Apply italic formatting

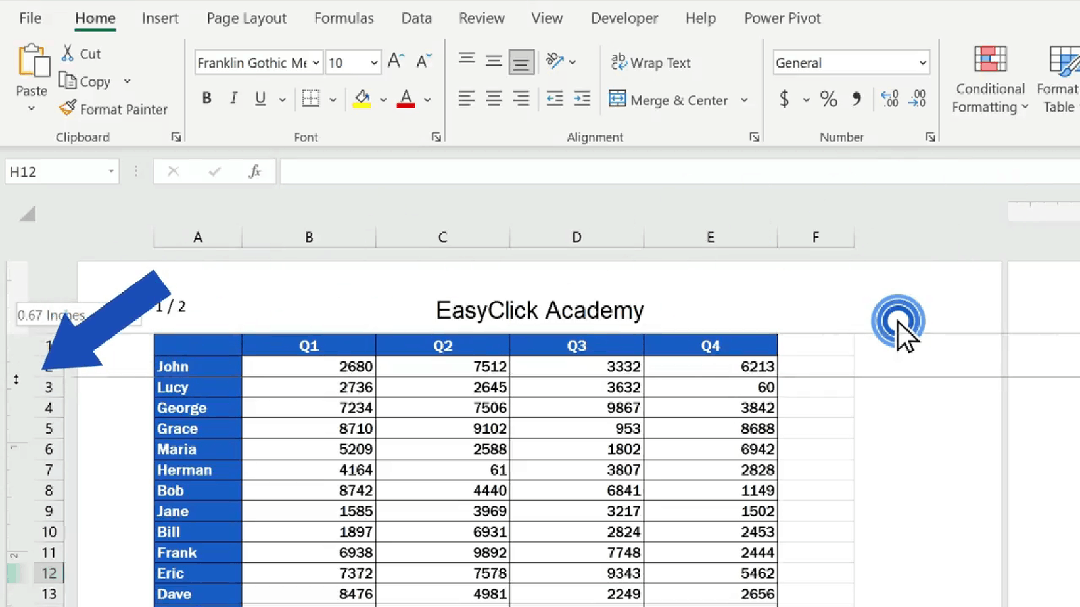click(x=233, y=99)
